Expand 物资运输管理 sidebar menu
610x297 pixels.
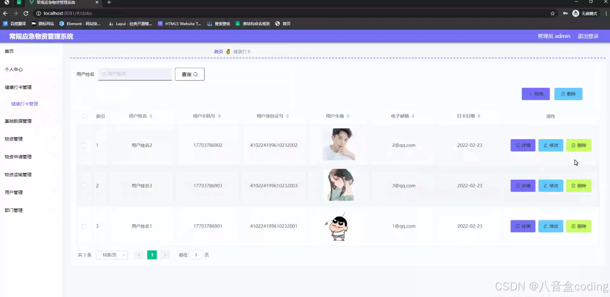pos(31,175)
